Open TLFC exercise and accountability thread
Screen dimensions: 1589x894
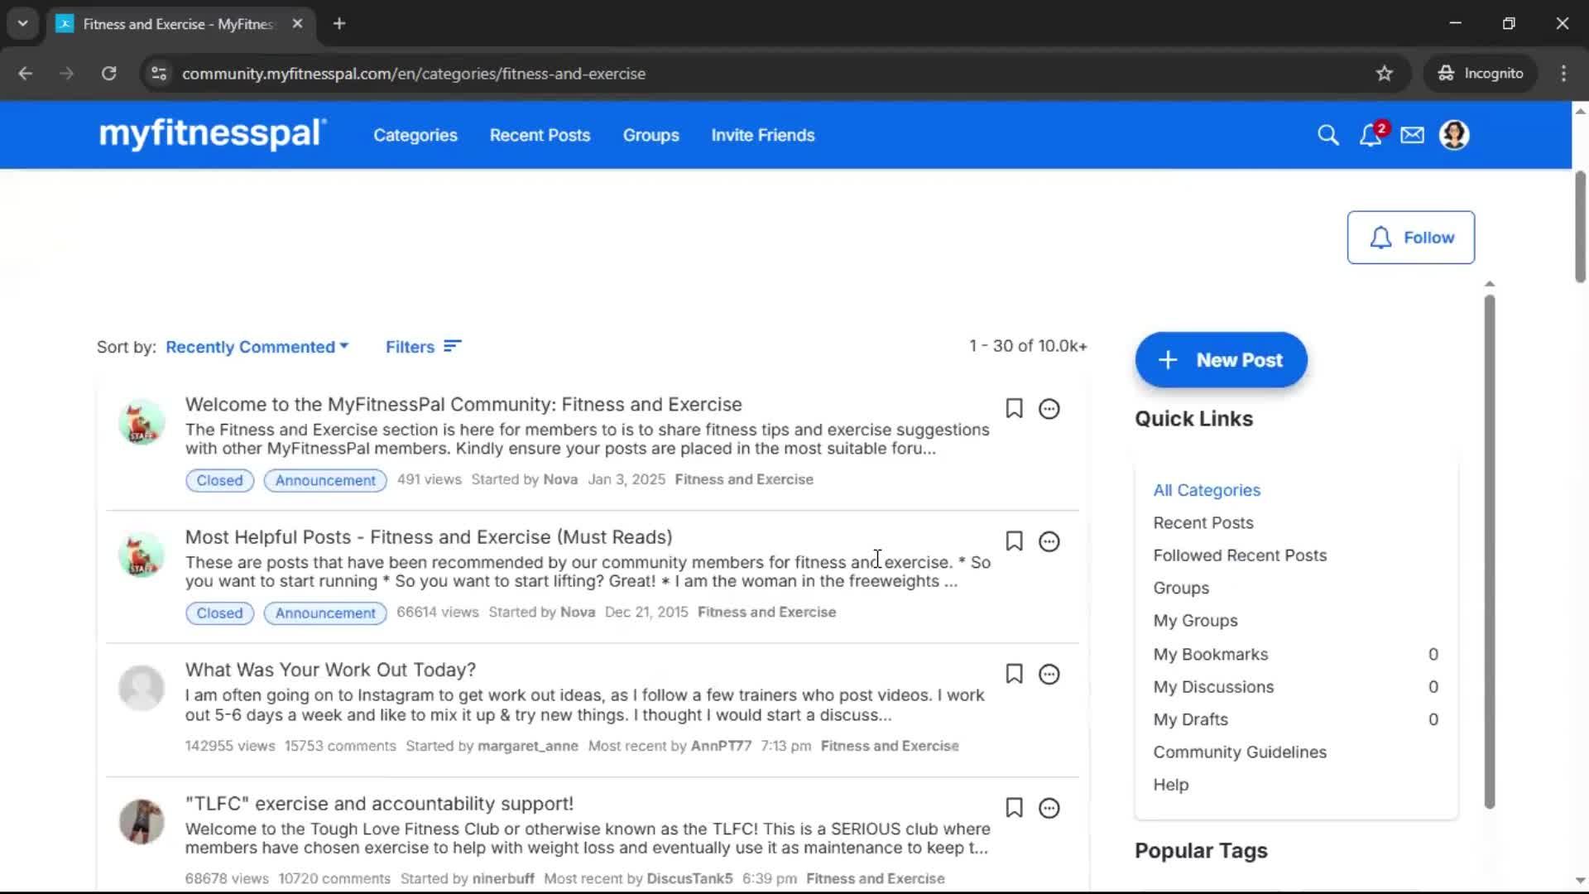[x=379, y=804]
